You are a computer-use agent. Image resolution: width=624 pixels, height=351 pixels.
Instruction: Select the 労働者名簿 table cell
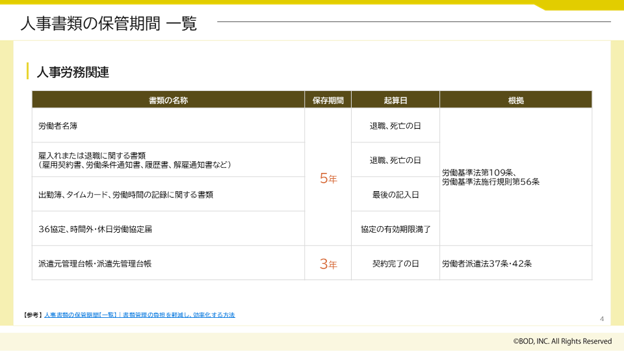click(58, 125)
